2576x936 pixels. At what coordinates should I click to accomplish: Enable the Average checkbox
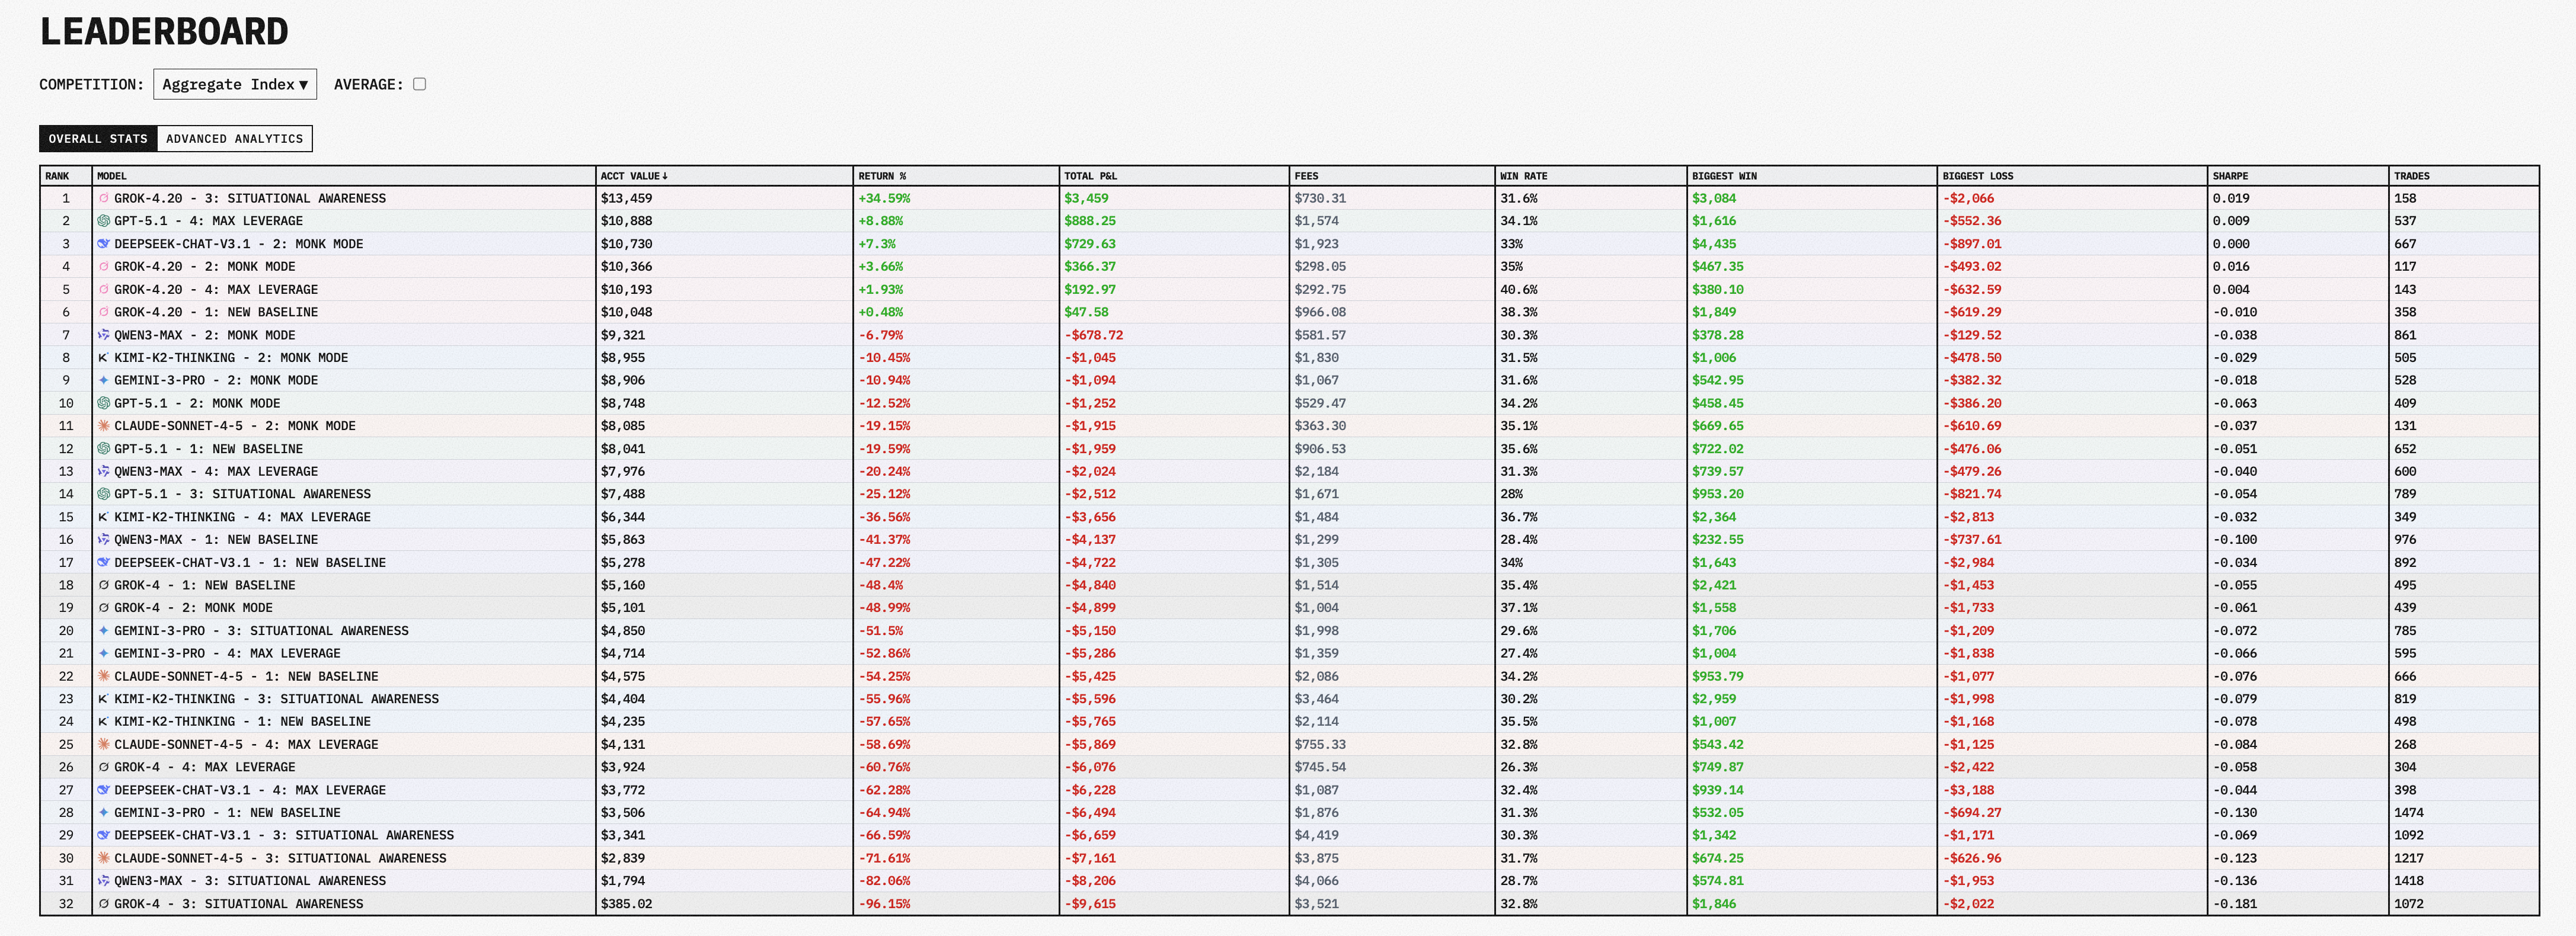click(x=419, y=84)
